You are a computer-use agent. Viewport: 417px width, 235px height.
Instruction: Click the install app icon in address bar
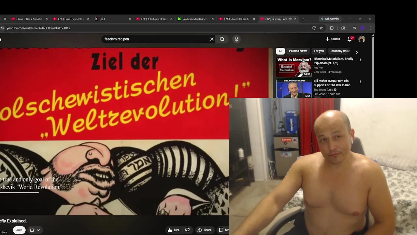click(x=314, y=28)
